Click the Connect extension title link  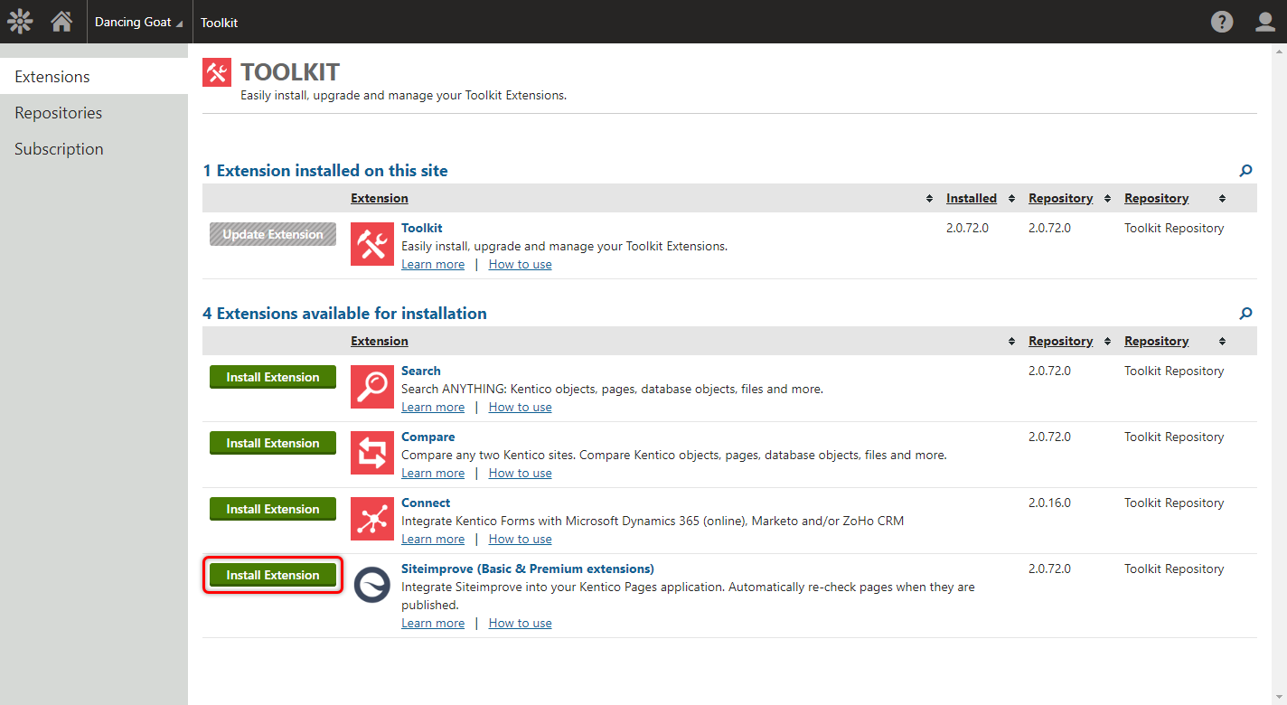[x=426, y=503]
